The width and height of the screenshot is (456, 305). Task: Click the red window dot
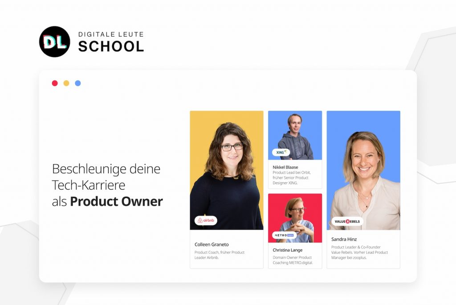[x=55, y=83]
